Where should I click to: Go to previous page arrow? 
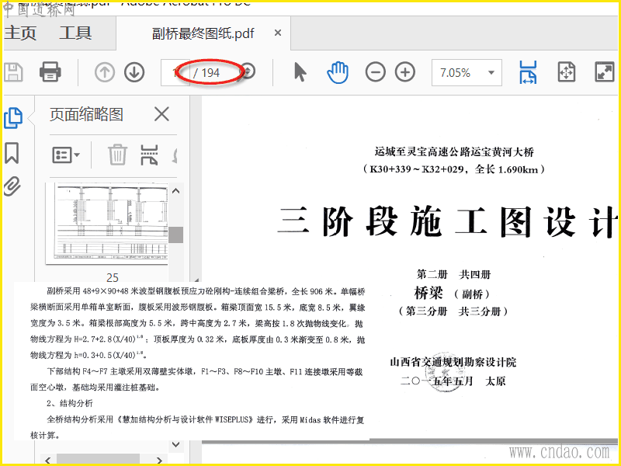pos(105,72)
